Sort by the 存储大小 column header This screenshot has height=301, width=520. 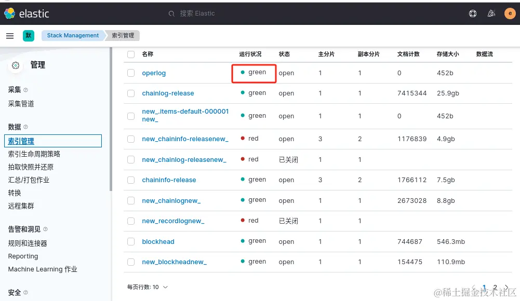point(448,54)
